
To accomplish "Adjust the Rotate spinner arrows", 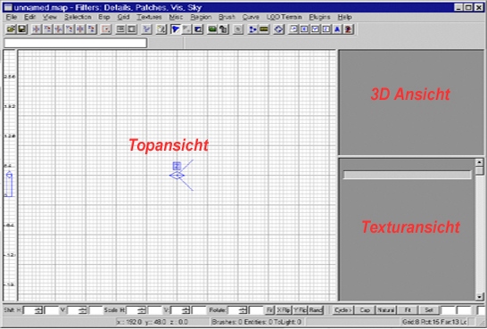I will (x=243, y=310).
